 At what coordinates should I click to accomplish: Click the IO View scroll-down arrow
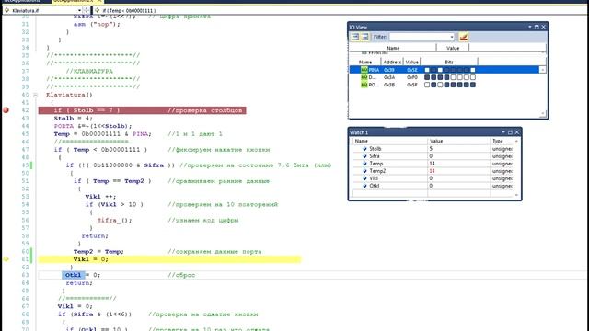click(542, 113)
